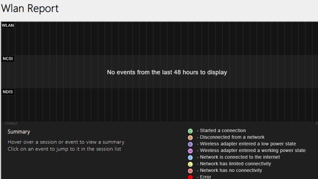Select the pink W working power icon
This screenshot has width=318, height=179.
(190, 151)
